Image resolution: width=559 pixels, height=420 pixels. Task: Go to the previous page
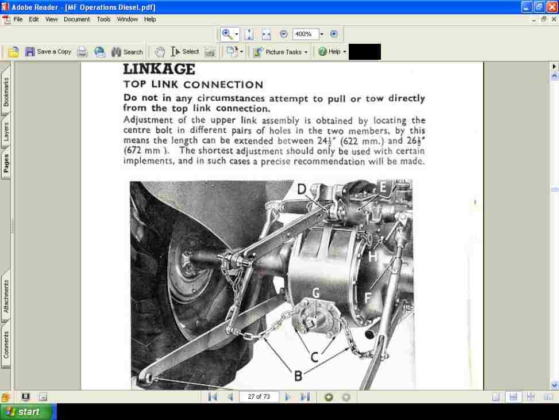[230, 396]
